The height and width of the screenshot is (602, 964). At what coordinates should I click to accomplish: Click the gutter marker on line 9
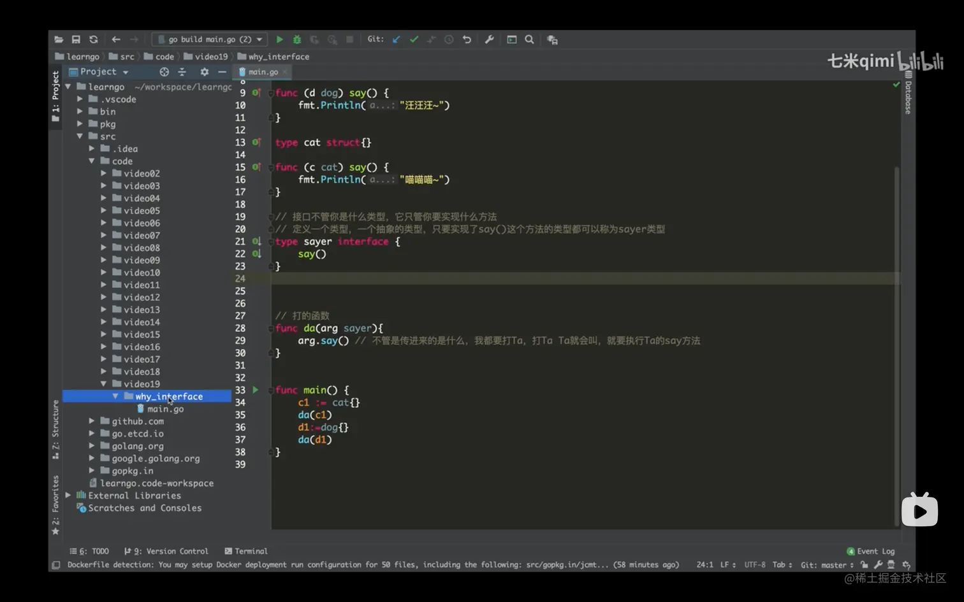click(x=256, y=92)
